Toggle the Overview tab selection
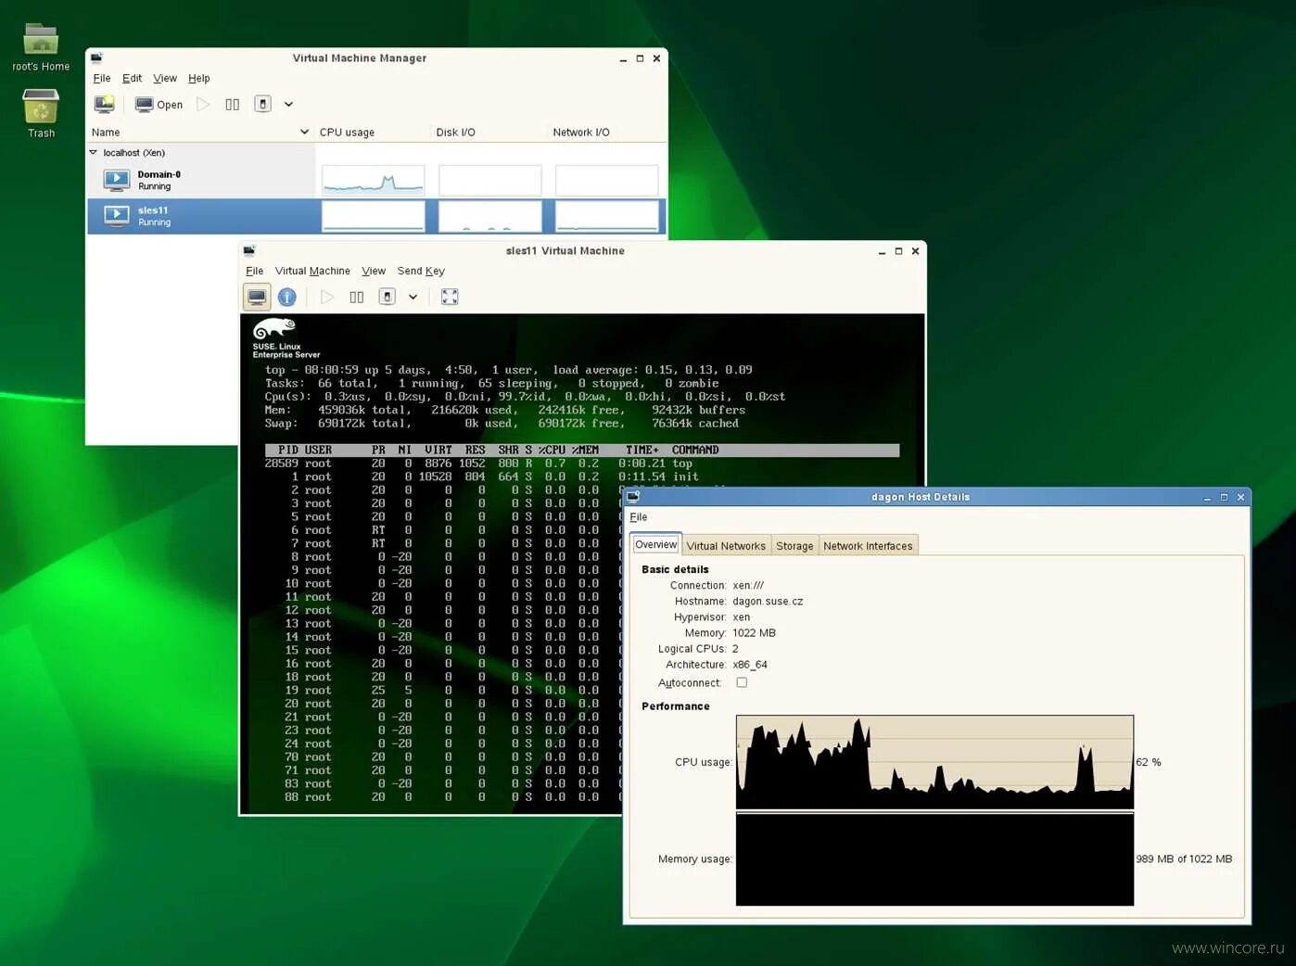The image size is (1296, 966). pyautogui.click(x=655, y=544)
